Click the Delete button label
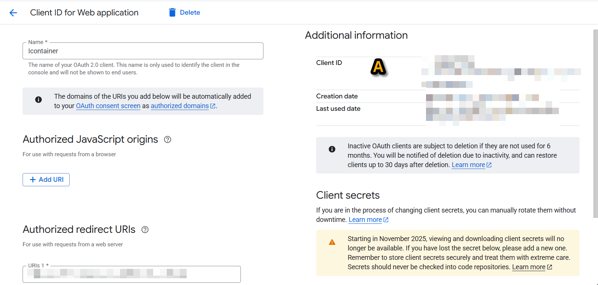Viewport: 598px width, 285px height. pyautogui.click(x=190, y=12)
